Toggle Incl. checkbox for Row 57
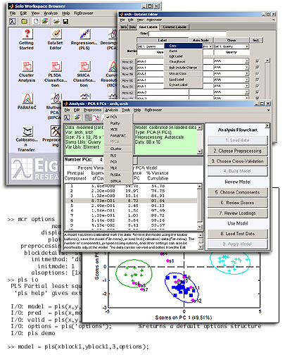This screenshot has height=357, width=285. click(x=257, y=61)
